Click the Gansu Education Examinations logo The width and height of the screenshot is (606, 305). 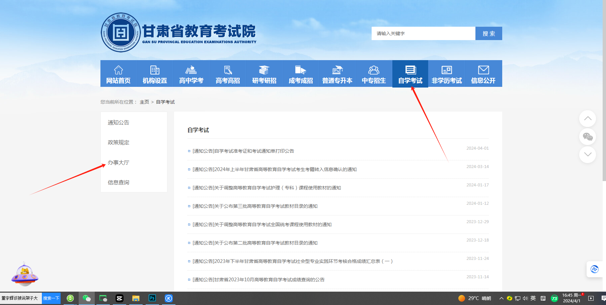121,33
